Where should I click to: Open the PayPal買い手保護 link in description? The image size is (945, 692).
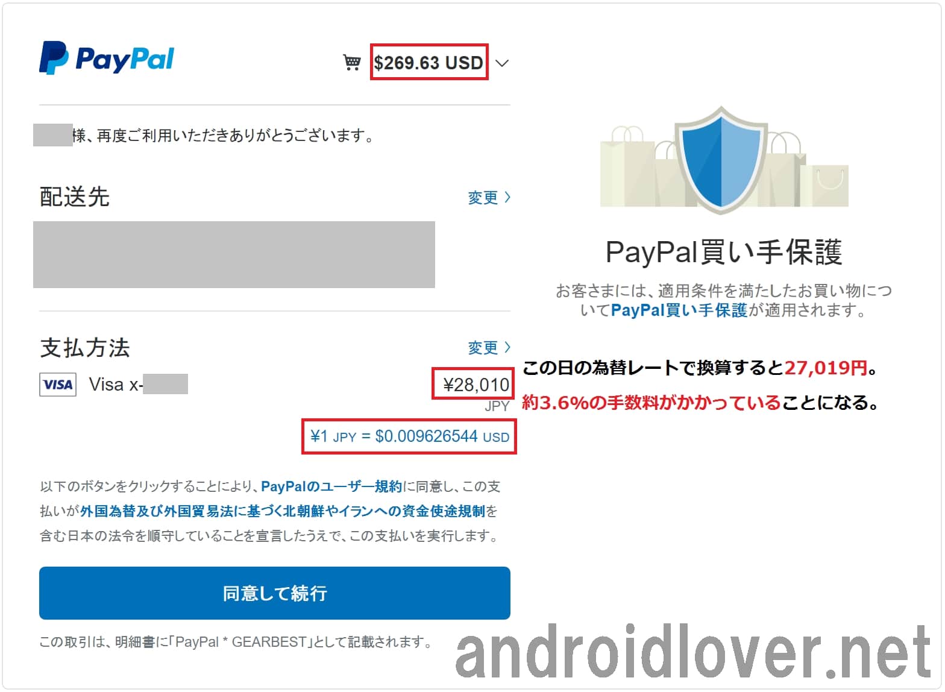coord(679,310)
